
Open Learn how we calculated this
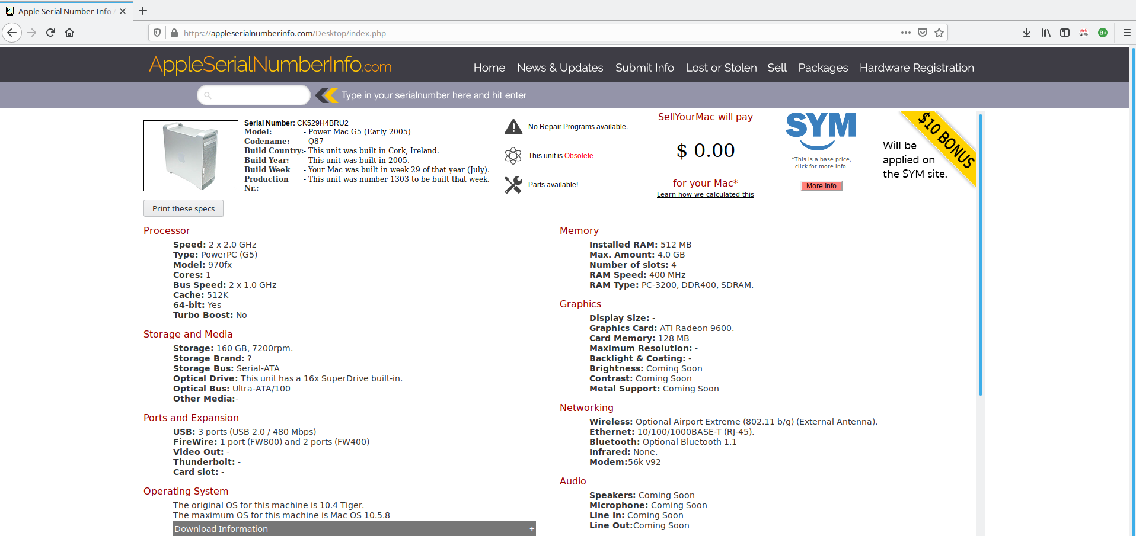pos(705,194)
